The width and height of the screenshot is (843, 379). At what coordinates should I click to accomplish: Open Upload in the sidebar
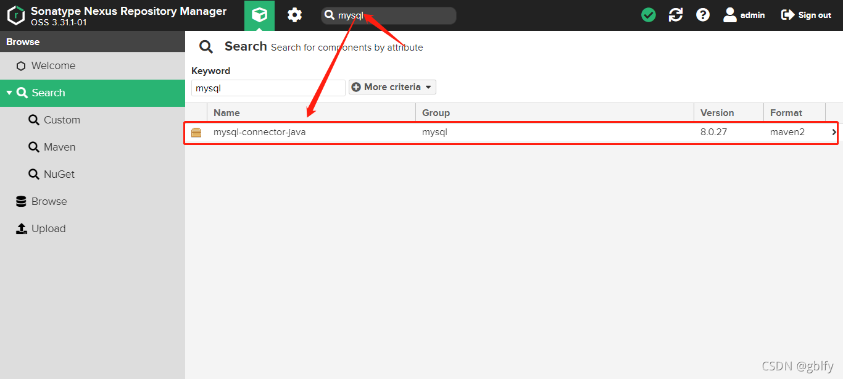point(93,228)
